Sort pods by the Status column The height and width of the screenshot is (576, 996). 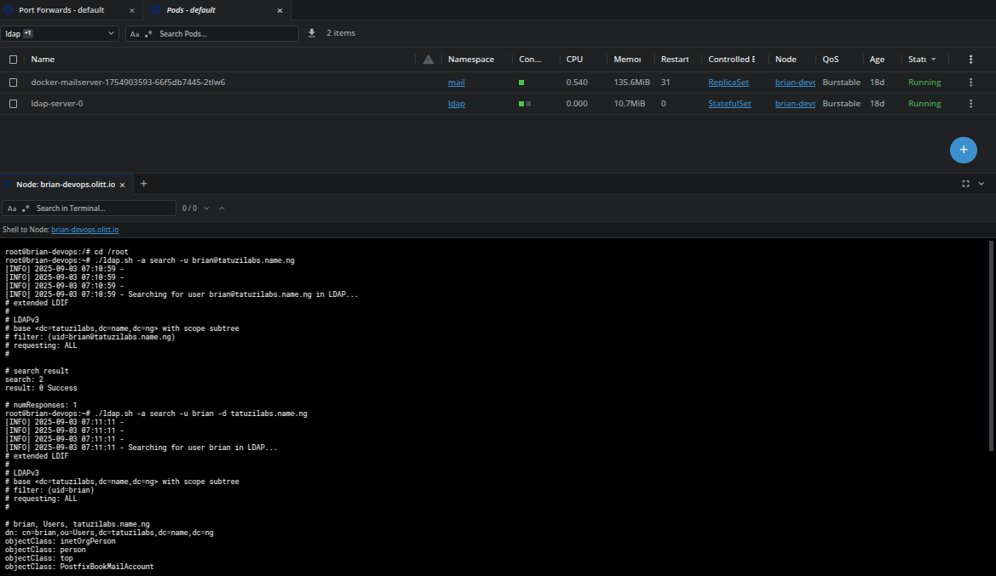918,60
